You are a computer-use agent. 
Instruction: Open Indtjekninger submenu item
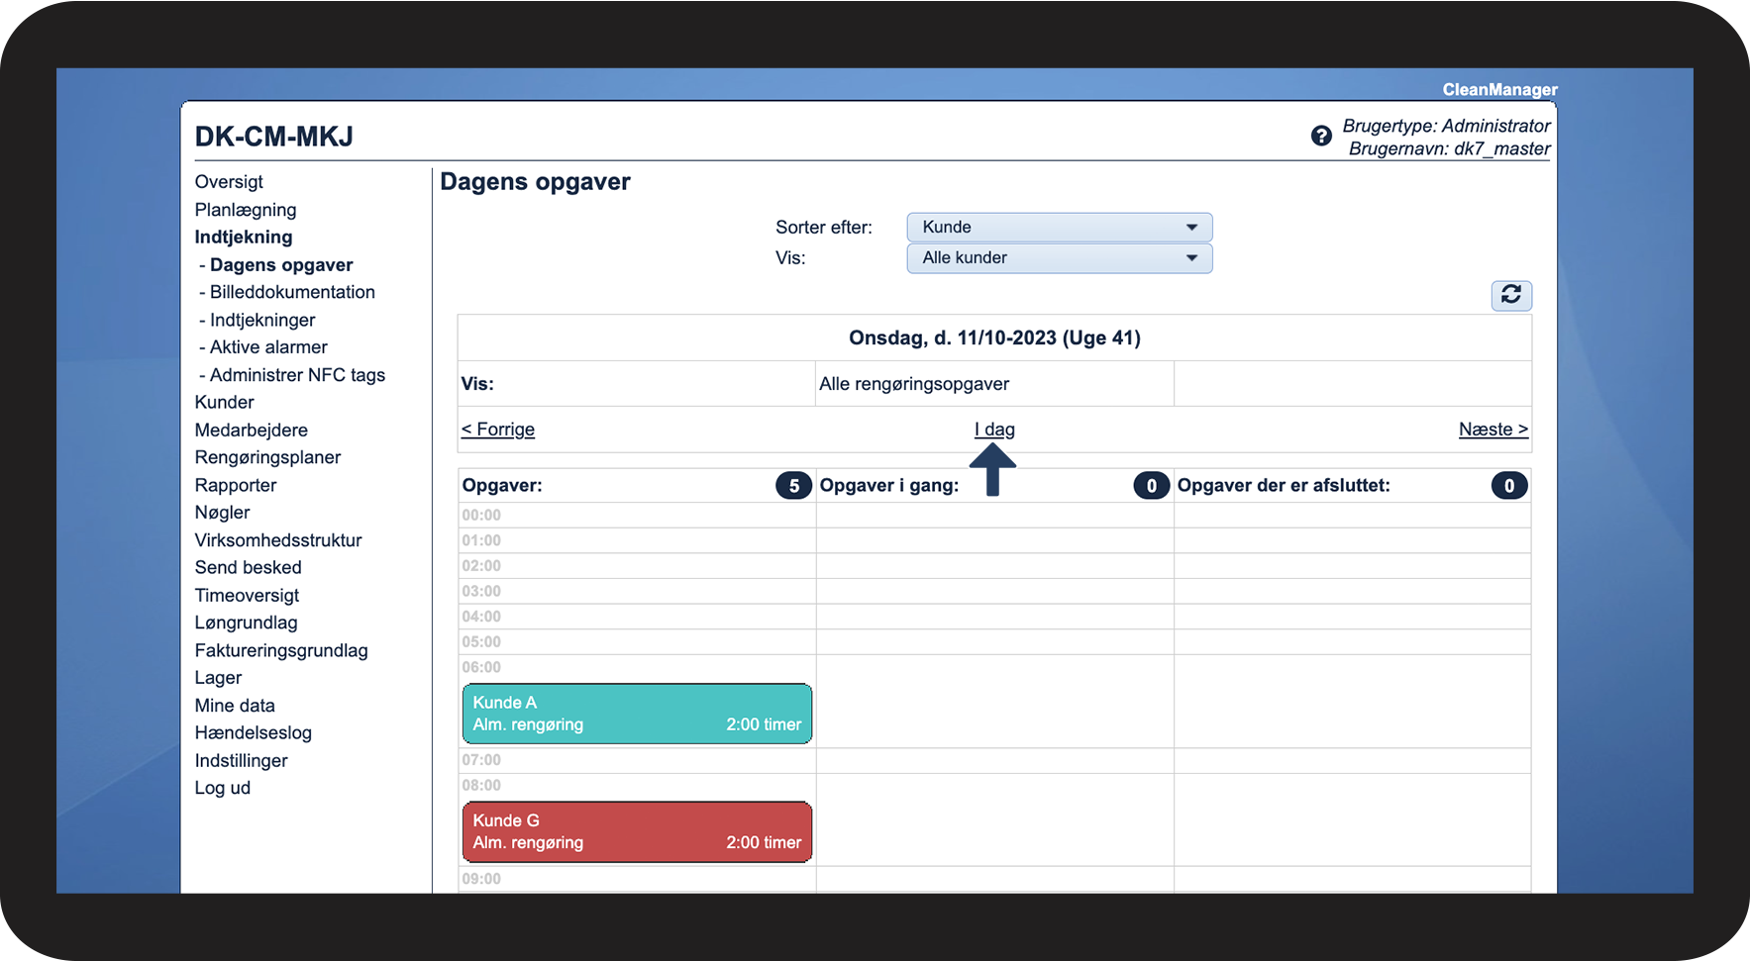262,320
